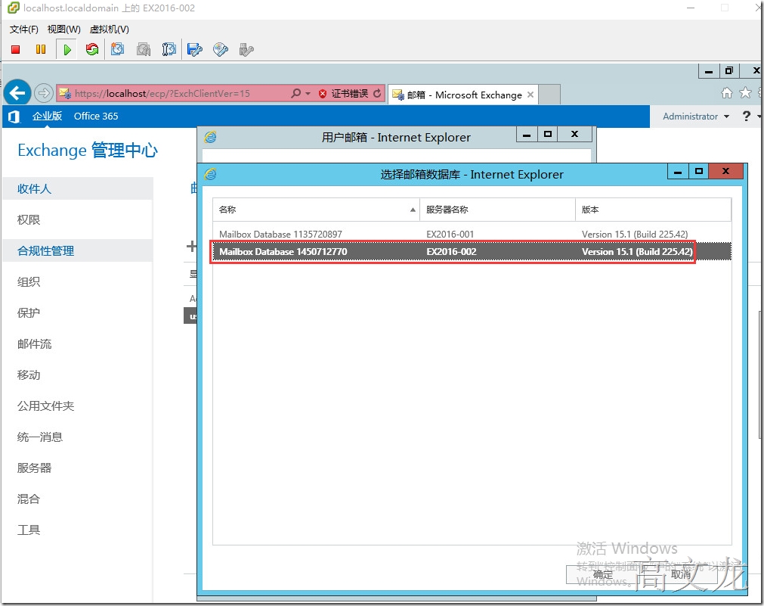Open the 视图(W) menu

pyautogui.click(x=63, y=30)
